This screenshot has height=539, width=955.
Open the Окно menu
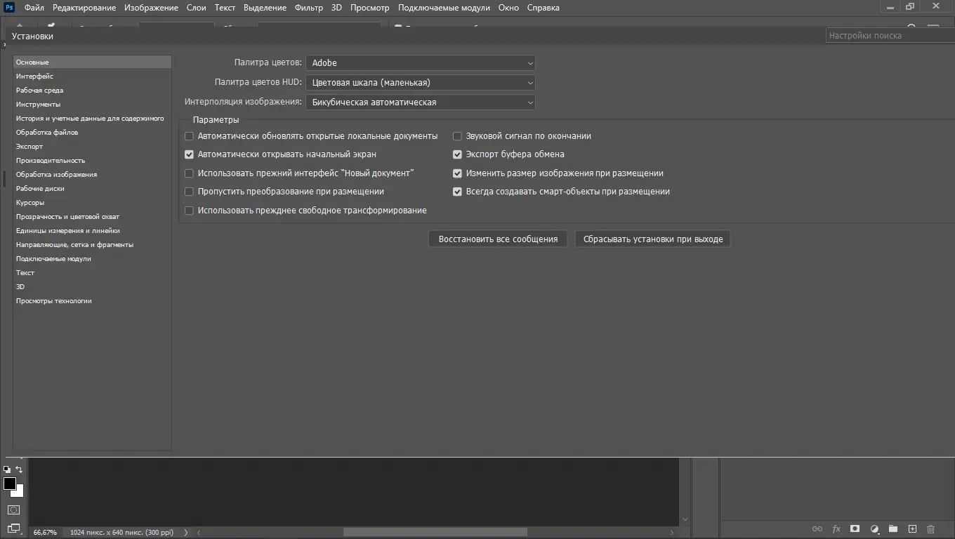pos(508,8)
